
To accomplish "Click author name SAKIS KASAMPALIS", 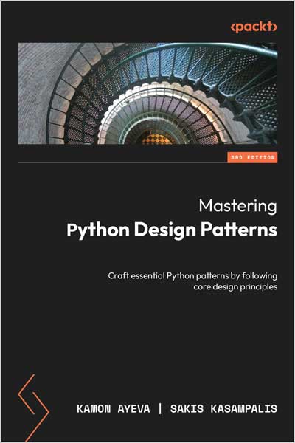I will pyautogui.click(x=223, y=409).
